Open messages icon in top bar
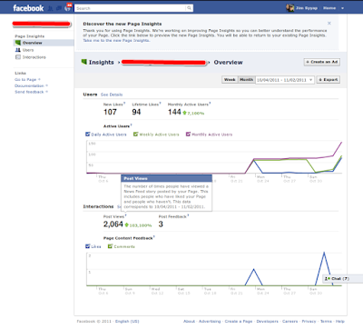The height and width of the screenshot is (329, 363). (59, 8)
